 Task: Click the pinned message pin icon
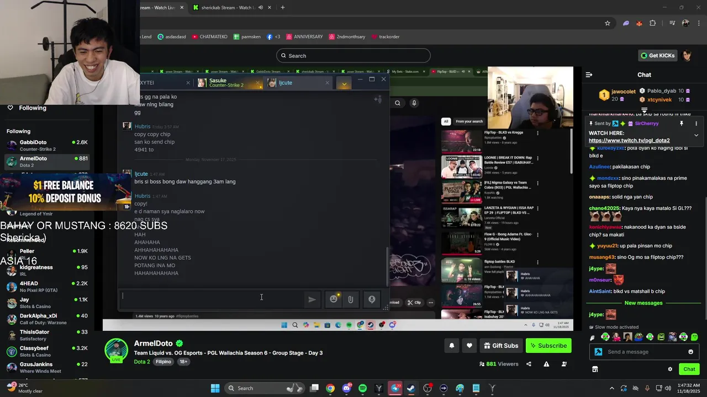coord(682,124)
